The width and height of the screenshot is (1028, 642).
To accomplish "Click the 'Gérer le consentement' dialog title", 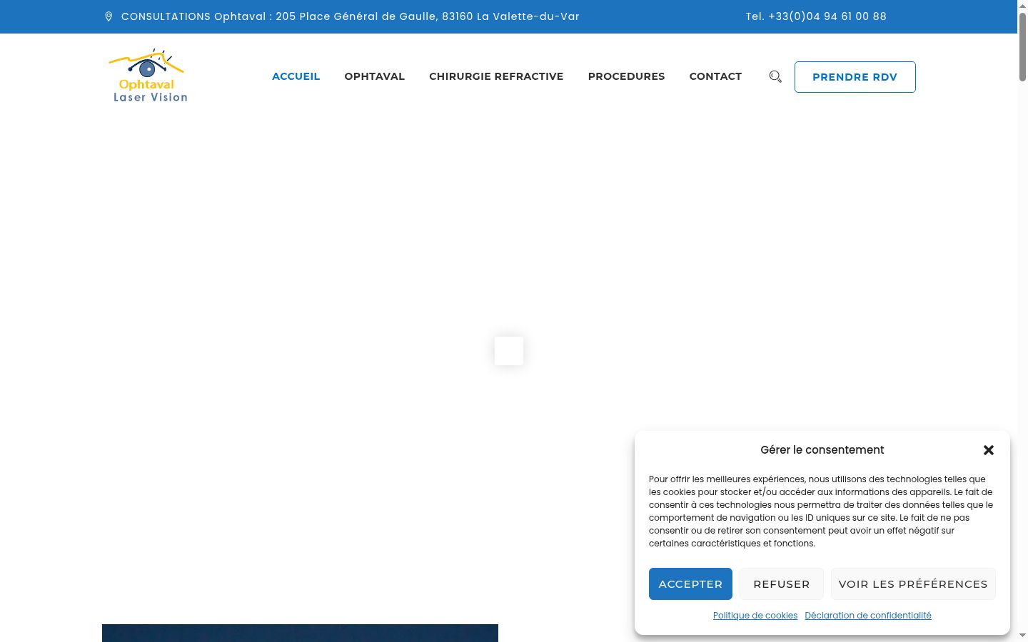I will 822,450.
